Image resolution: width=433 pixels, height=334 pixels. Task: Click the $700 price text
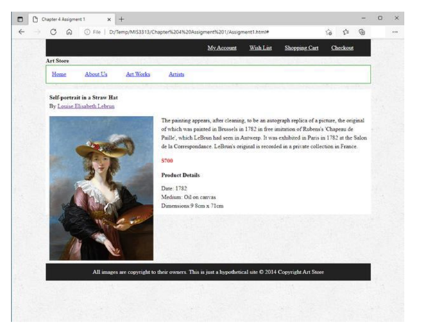(x=167, y=160)
